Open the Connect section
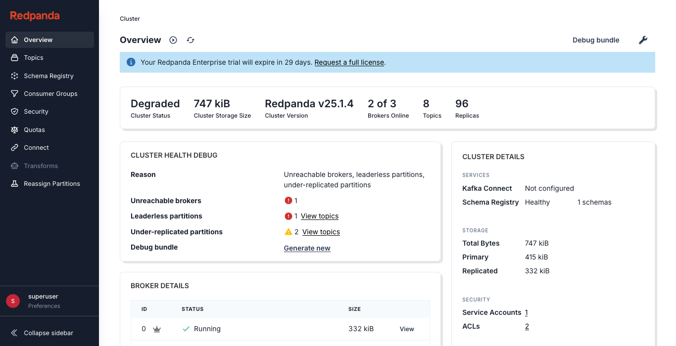Image resolution: width=676 pixels, height=346 pixels. [36, 147]
